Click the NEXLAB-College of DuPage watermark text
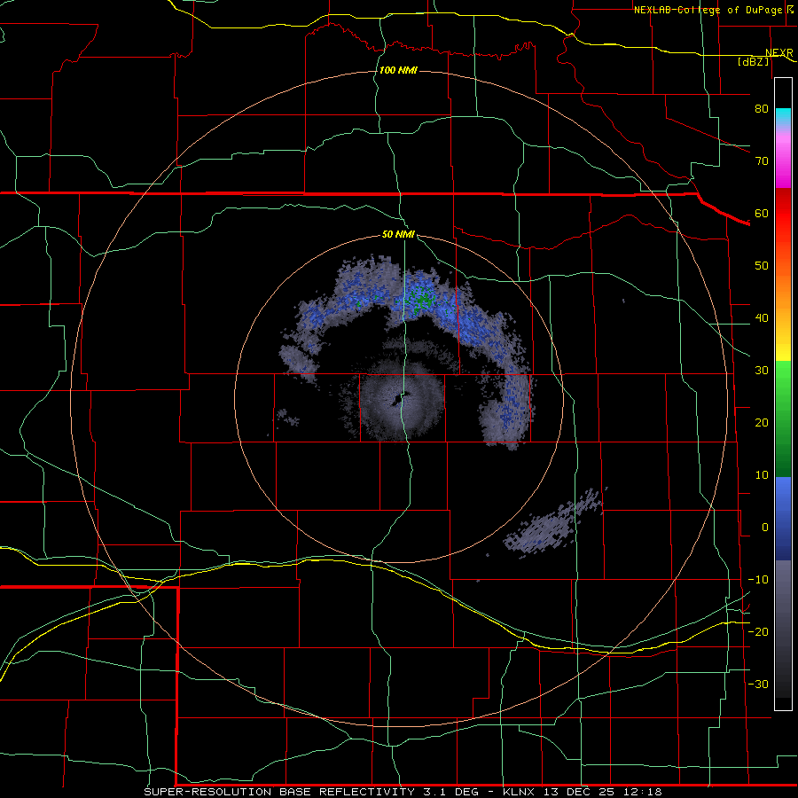Image resolution: width=798 pixels, height=798 pixels. coord(715,10)
